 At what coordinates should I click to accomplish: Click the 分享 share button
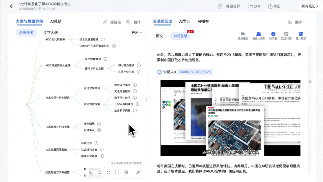pyautogui.click(x=254, y=6)
